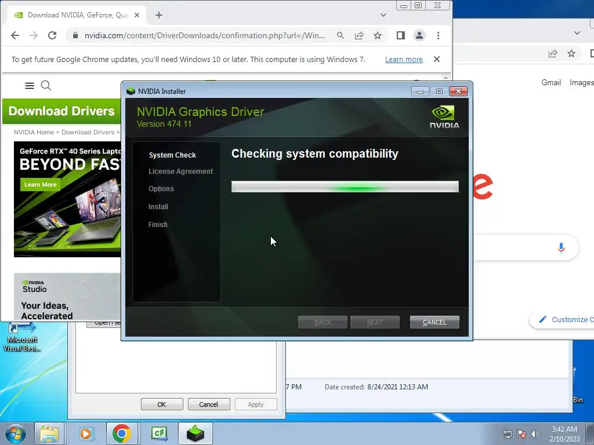
Task: Click NVIDIA Installer title bar icon
Action: click(x=131, y=91)
